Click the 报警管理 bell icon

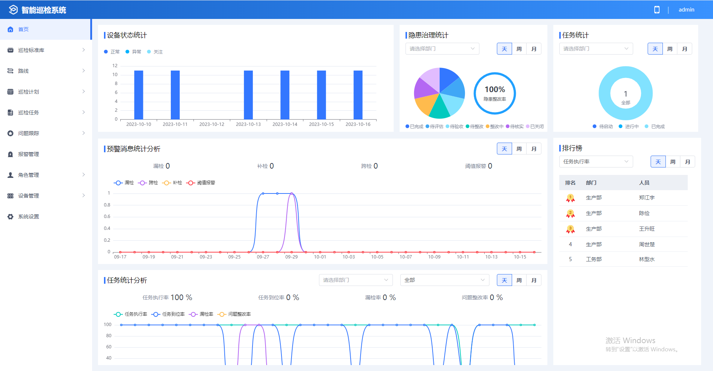(x=10, y=154)
